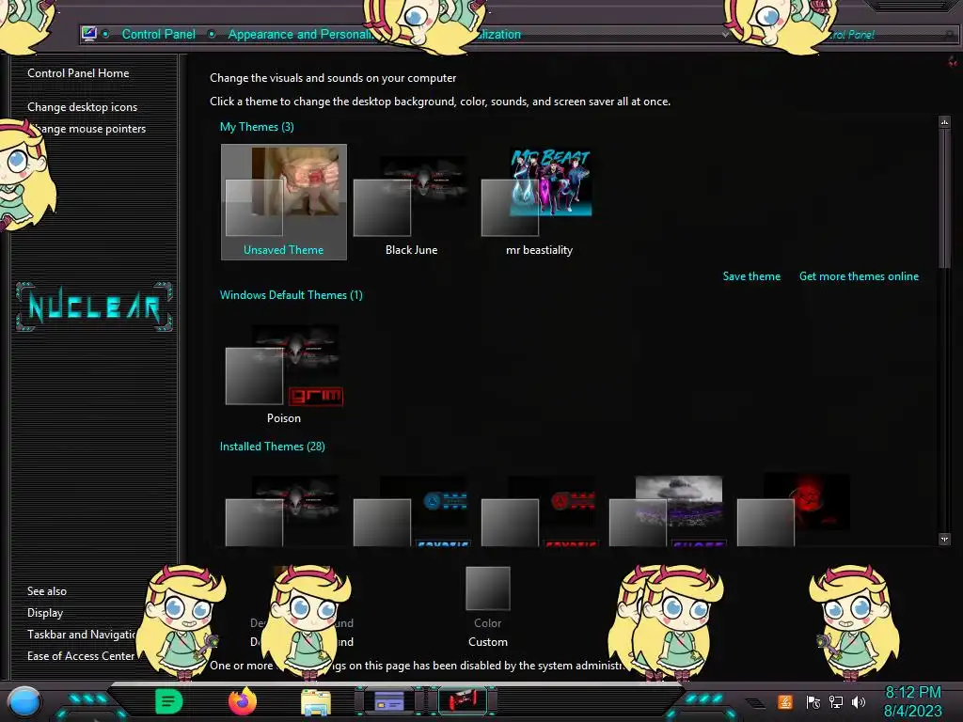Open the Start orb button
The image size is (963, 722).
[x=24, y=702]
